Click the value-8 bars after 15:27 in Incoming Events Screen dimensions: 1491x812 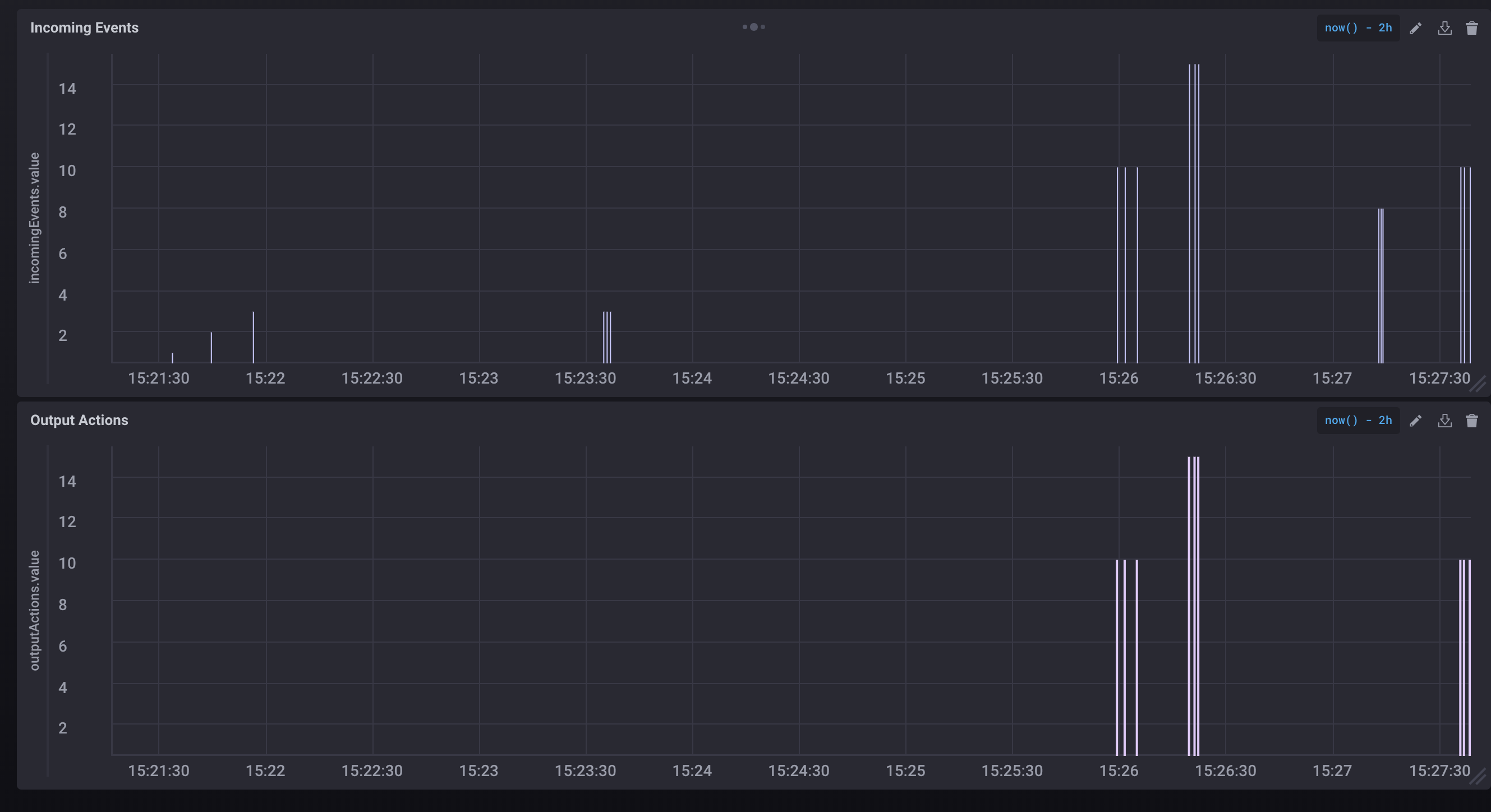(x=1381, y=285)
